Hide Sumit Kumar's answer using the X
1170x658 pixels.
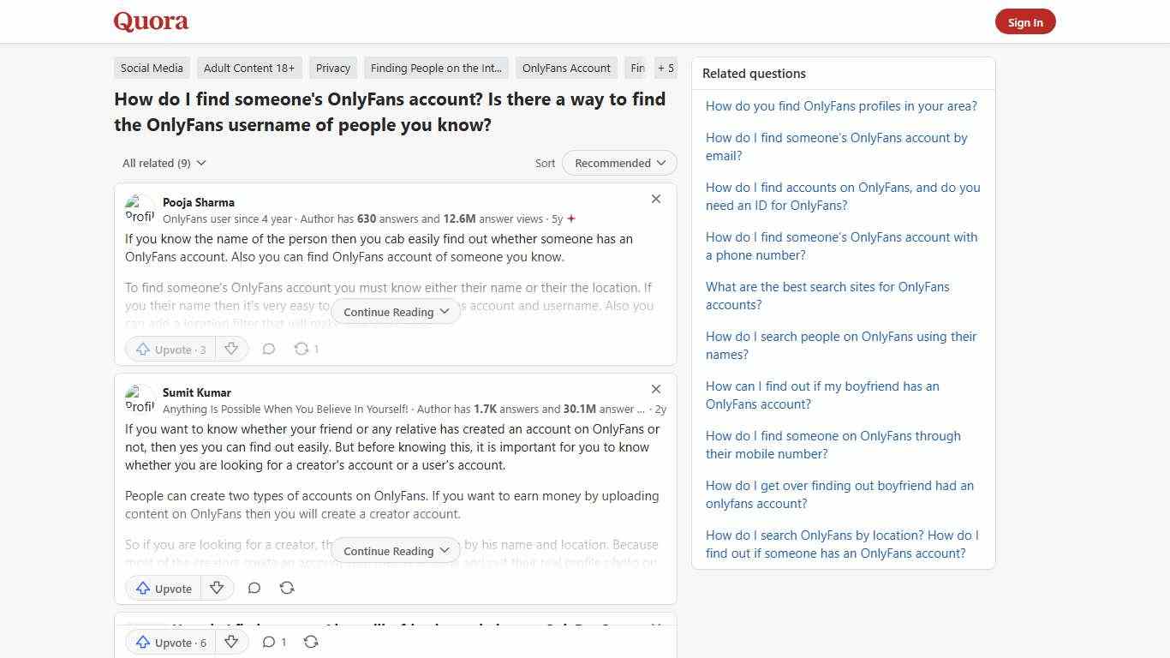(x=655, y=389)
